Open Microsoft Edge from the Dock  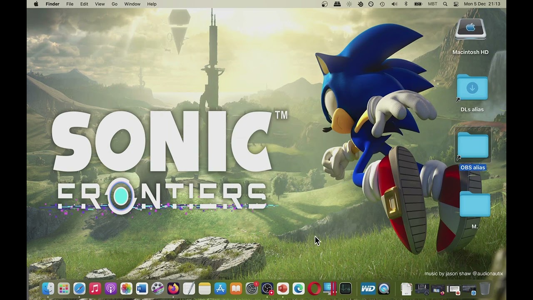tap(299, 288)
